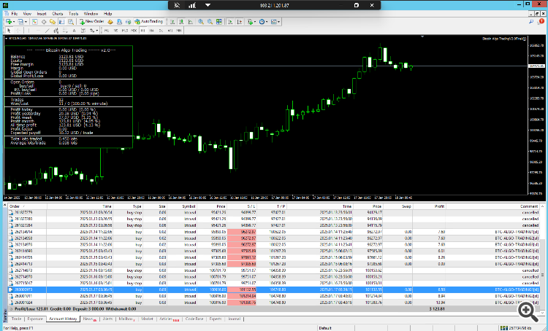Open the Market Watch window icon

click(34, 22)
